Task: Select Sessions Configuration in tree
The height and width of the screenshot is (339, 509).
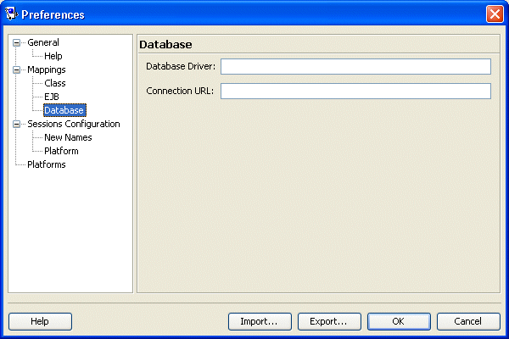Action: 74,124
